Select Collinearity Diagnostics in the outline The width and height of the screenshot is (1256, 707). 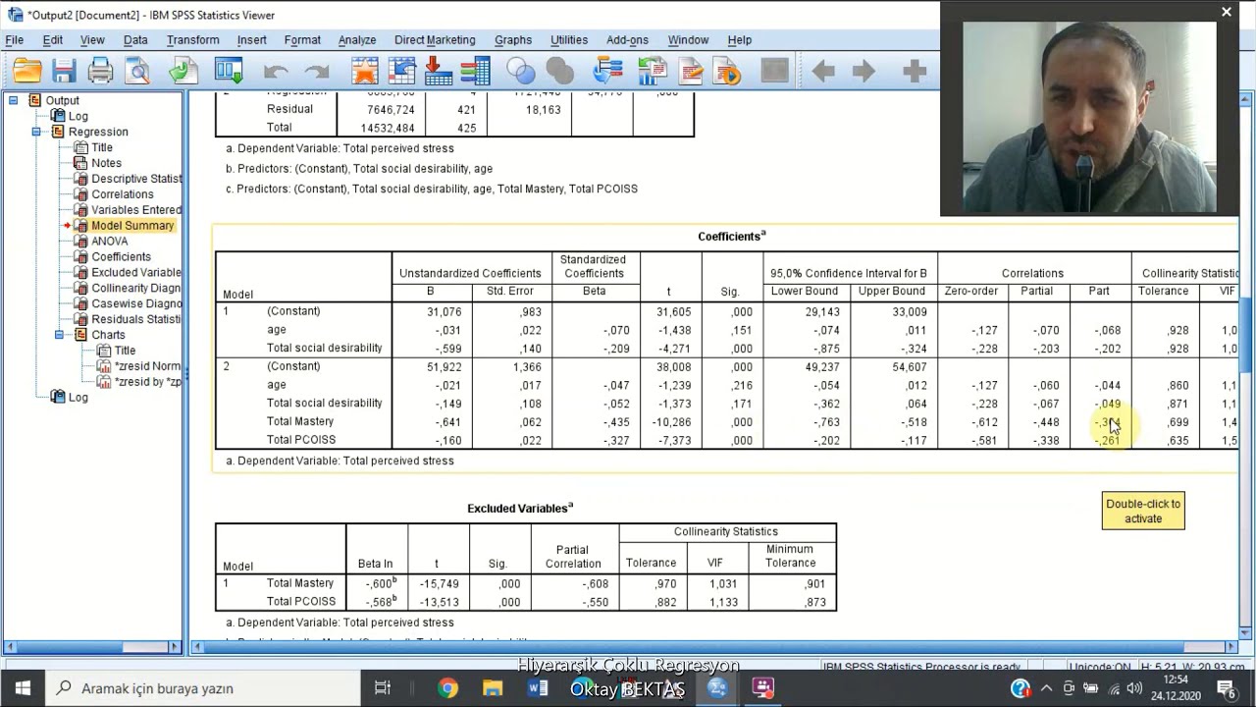136,289
